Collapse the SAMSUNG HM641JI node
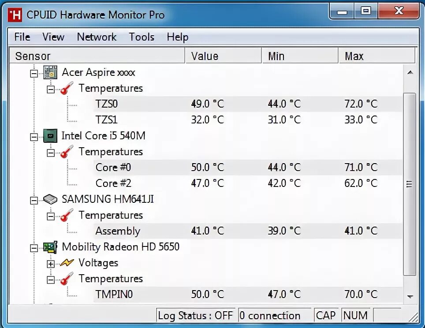The image size is (425, 328). tap(34, 200)
